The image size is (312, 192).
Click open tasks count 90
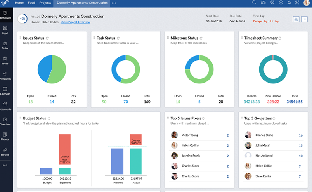pos(104,102)
